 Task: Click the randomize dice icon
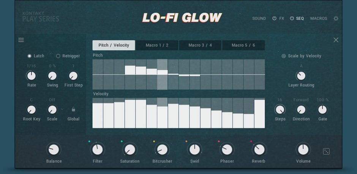pos(326,151)
